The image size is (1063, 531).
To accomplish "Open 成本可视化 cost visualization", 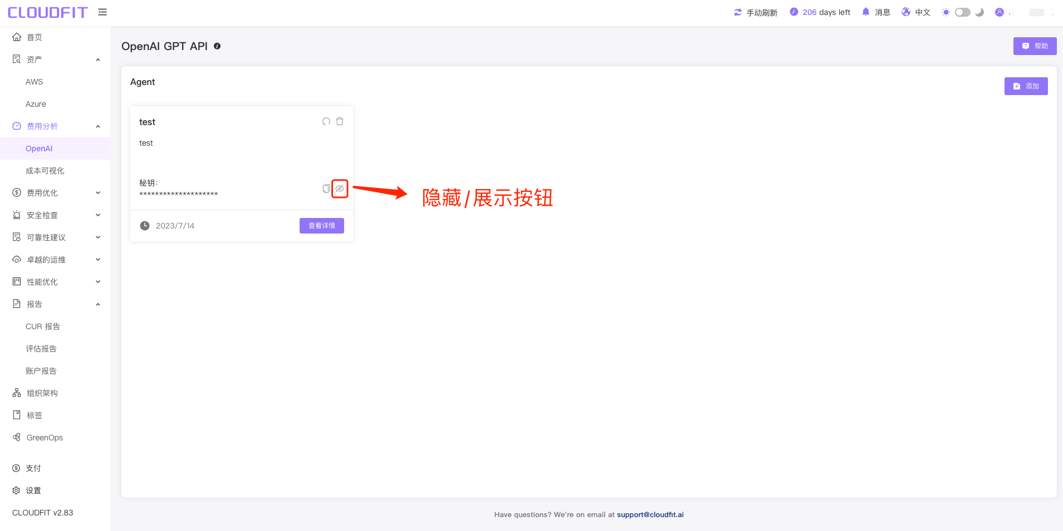I will (55, 171).
